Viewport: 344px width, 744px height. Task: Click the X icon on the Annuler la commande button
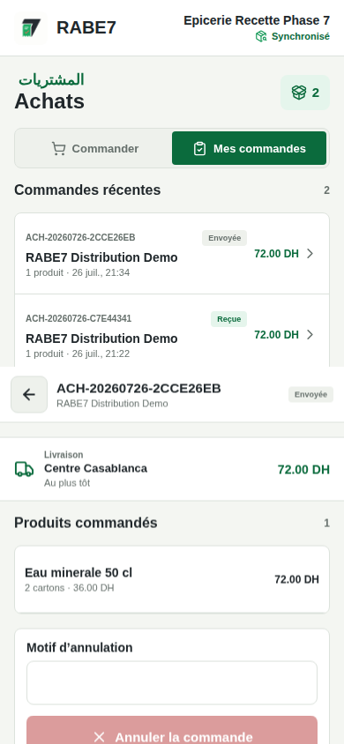(x=99, y=737)
